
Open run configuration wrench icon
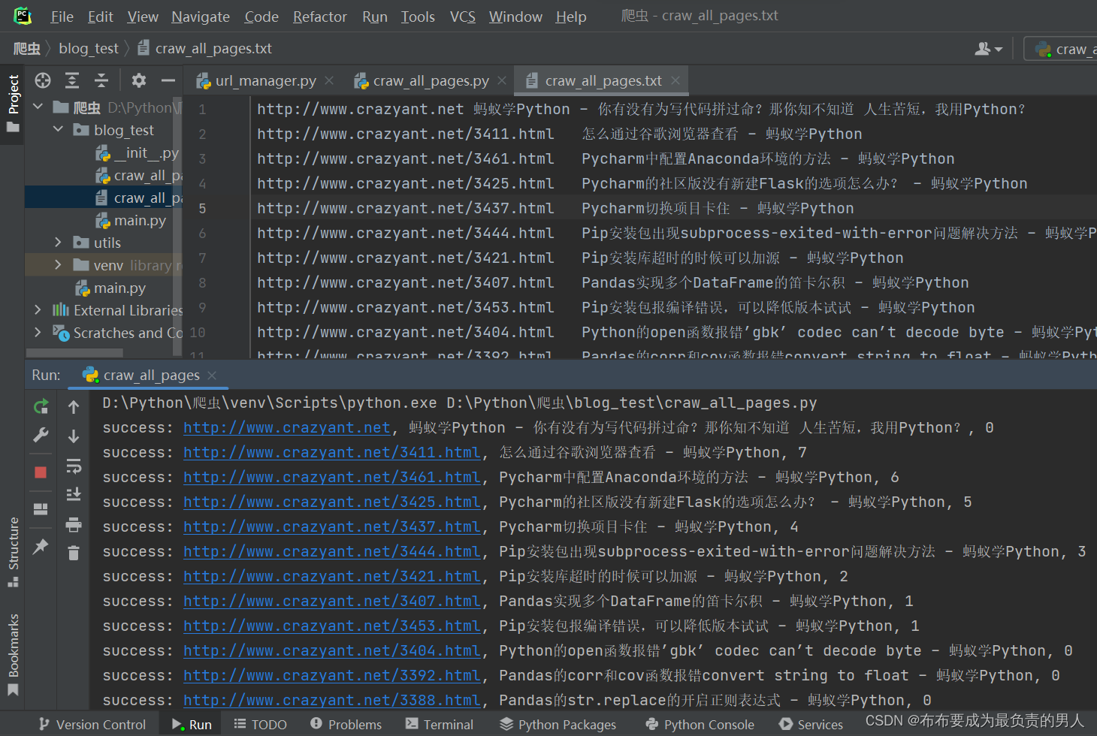click(x=41, y=435)
